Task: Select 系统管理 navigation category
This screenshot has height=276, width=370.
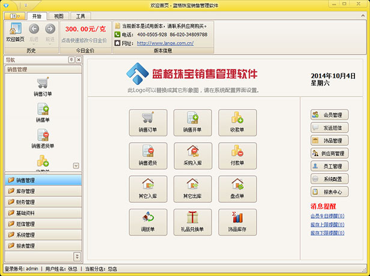Action: coord(43,235)
